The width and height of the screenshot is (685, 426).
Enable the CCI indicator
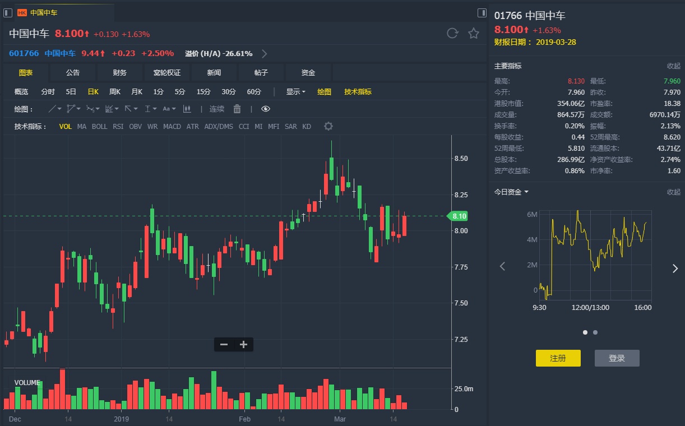coord(244,127)
